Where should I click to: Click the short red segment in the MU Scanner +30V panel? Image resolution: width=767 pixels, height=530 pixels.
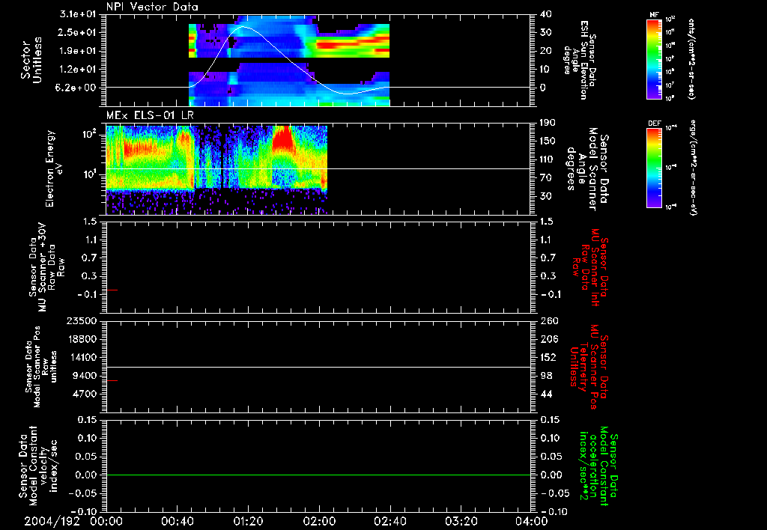click(x=112, y=290)
